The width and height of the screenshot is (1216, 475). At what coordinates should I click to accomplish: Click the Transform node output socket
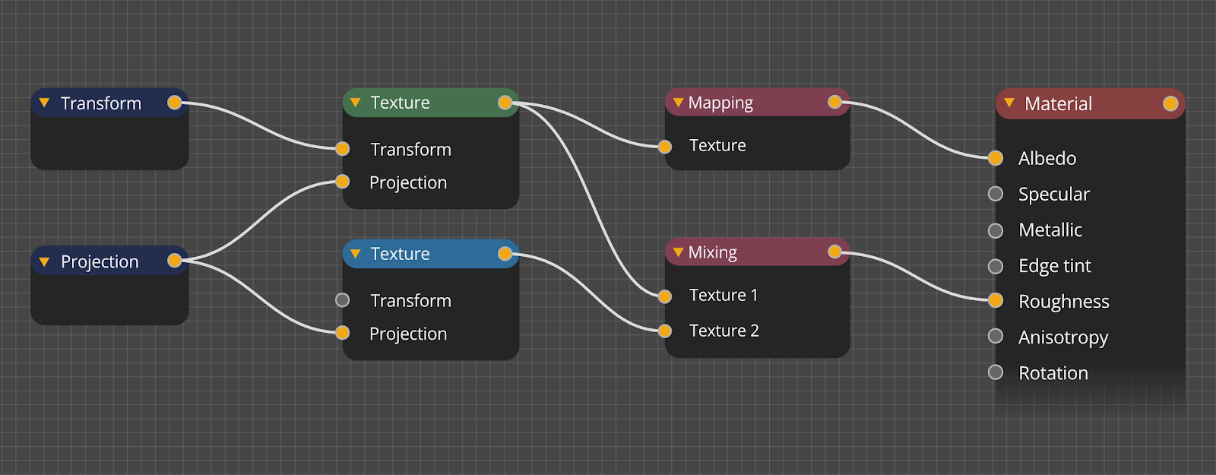[x=174, y=103]
